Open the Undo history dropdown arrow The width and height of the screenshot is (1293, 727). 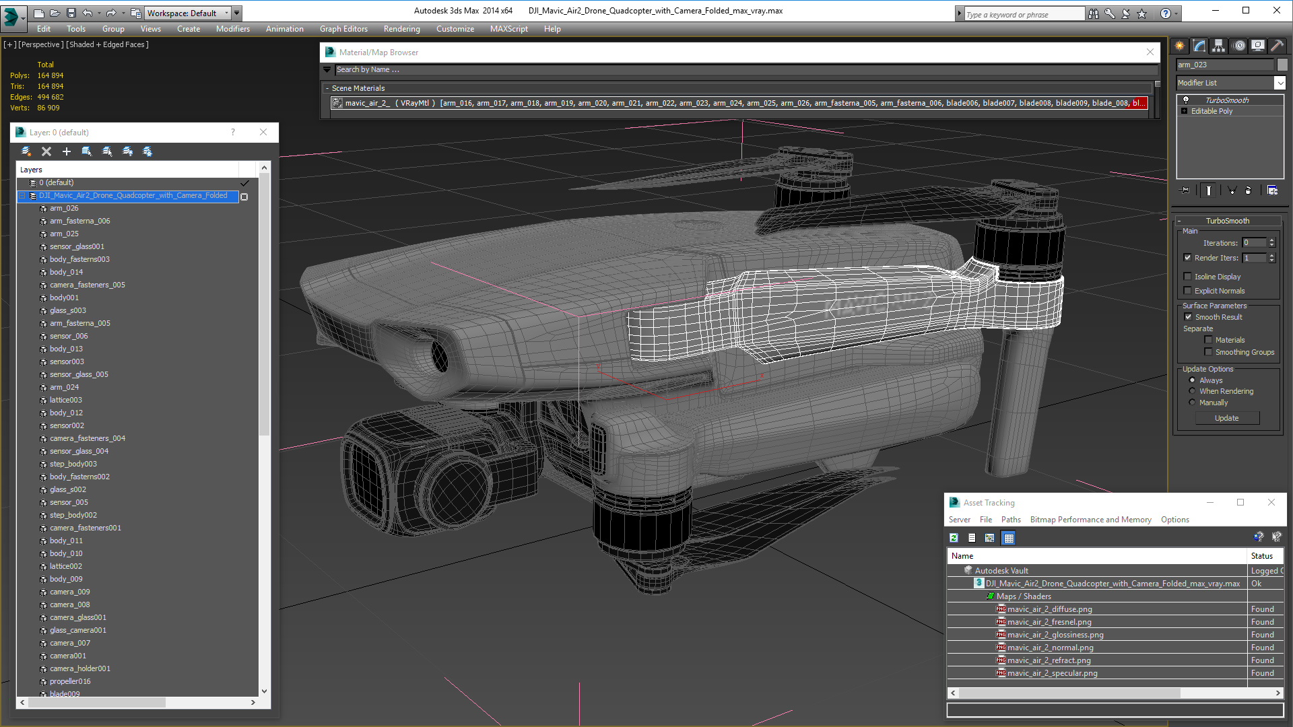coord(99,13)
